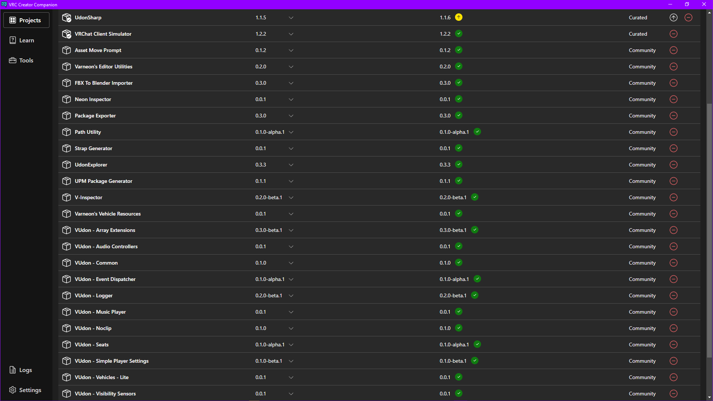Viewport: 713px width, 401px height.
Task: Remove the UdonExplorer package
Action: click(x=673, y=165)
